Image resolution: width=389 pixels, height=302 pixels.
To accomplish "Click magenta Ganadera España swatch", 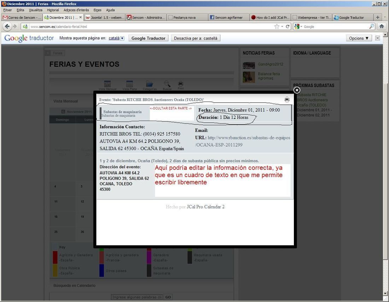I will [149, 258].
